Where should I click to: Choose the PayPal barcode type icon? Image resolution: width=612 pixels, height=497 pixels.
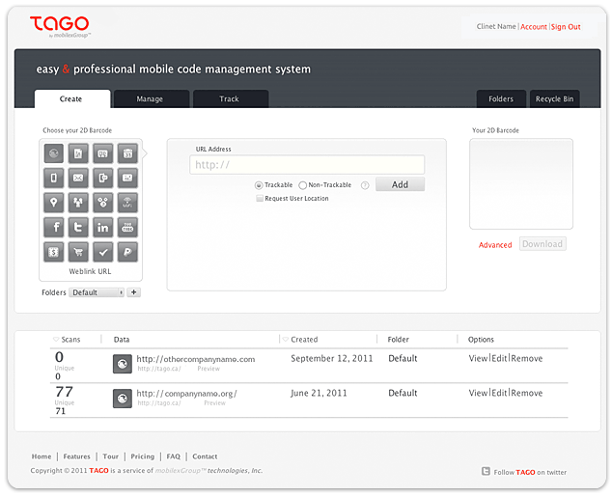pos(127,252)
